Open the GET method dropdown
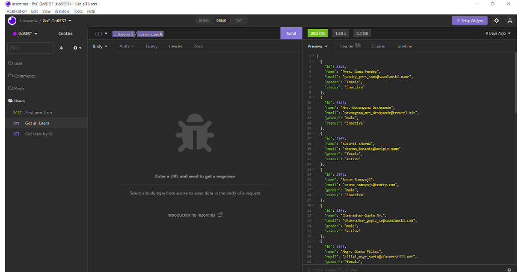Screen dimensions: 522x272 tap(101, 34)
